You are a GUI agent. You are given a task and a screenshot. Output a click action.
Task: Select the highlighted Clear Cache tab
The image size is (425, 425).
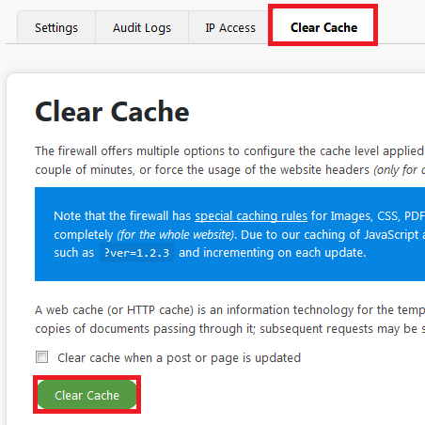coord(323,27)
